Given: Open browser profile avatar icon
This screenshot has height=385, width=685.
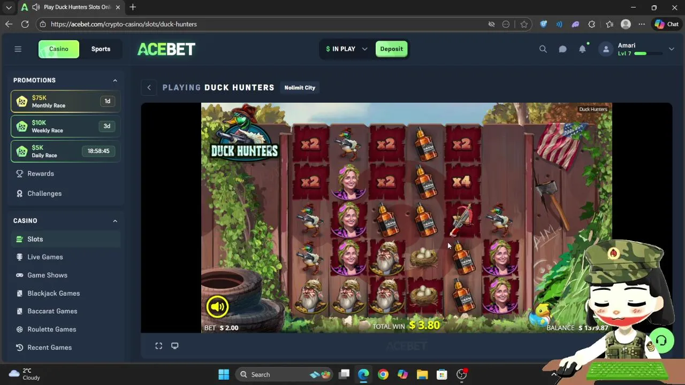Looking at the screenshot, I should 626,24.
